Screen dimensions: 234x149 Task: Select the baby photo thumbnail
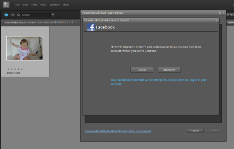click(x=25, y=48)
